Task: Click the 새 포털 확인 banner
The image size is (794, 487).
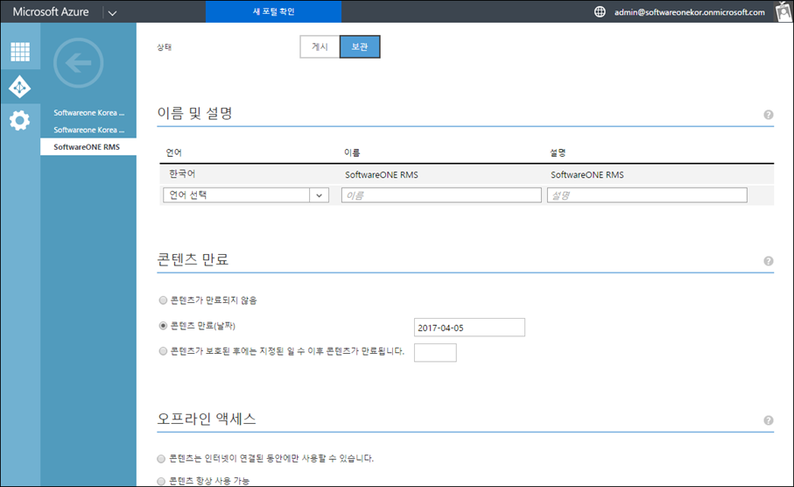Action: click(x=273, y=11)
